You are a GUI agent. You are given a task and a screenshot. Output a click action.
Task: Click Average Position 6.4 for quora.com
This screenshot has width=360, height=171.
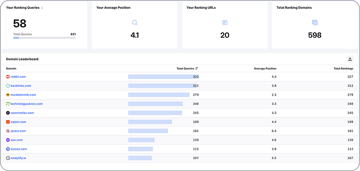pyautogui.click(x=274, y=131)
